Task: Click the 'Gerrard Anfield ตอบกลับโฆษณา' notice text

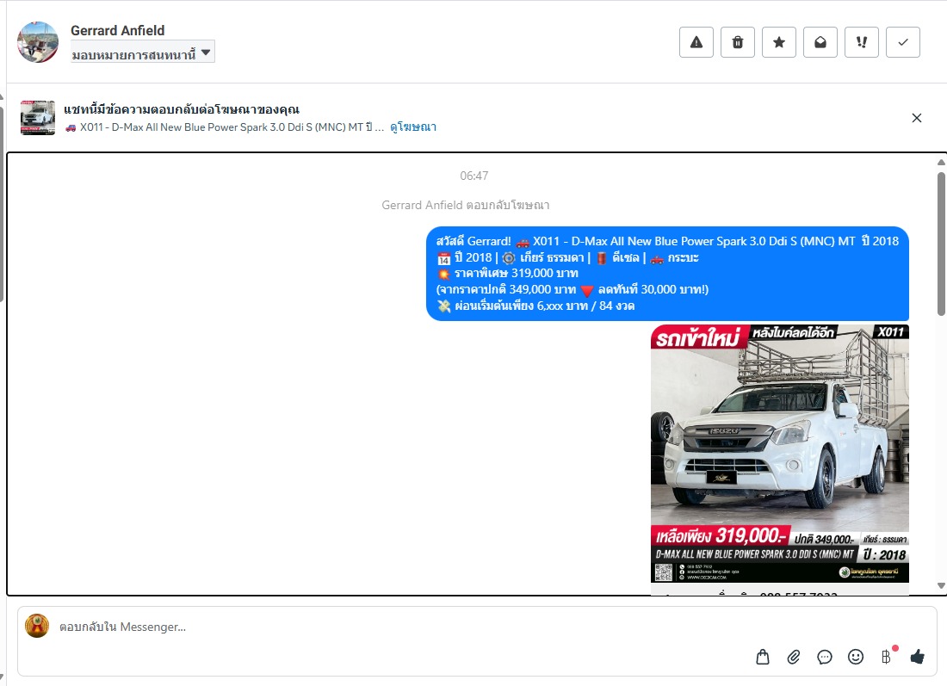Action: click(466, 206)
